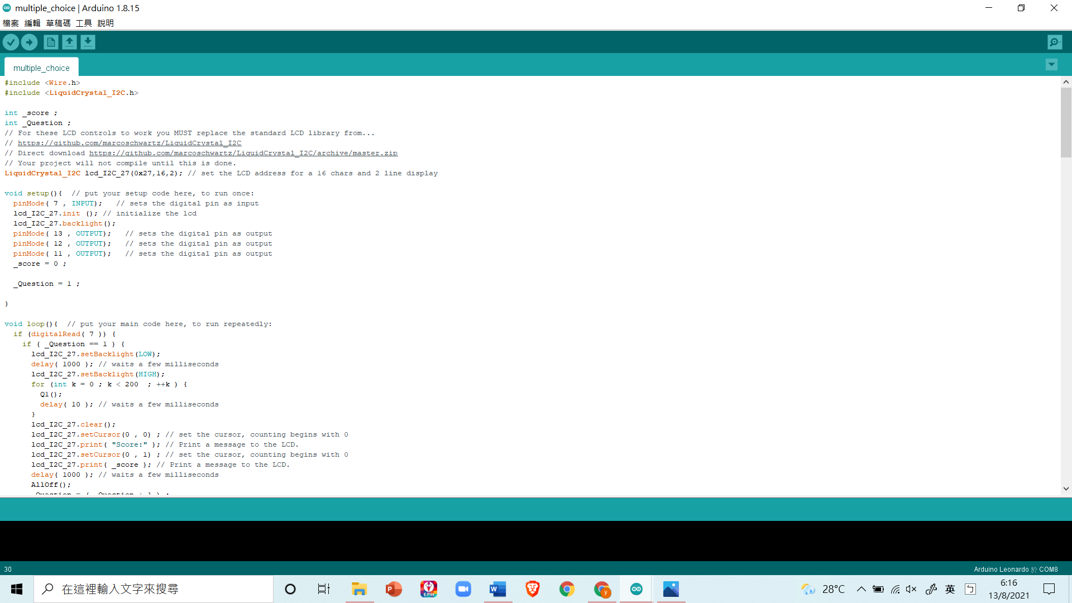1072x603 pixels.
Task: Open the 檔案 menu
Action: [x=11, y=23]
